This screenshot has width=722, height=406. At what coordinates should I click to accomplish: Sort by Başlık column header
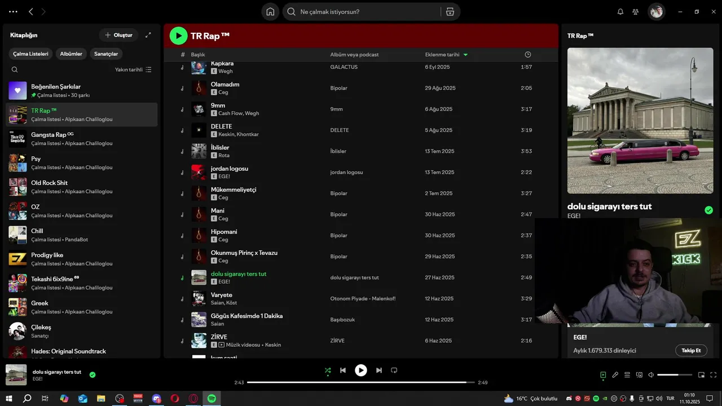(x=198, y=55)
